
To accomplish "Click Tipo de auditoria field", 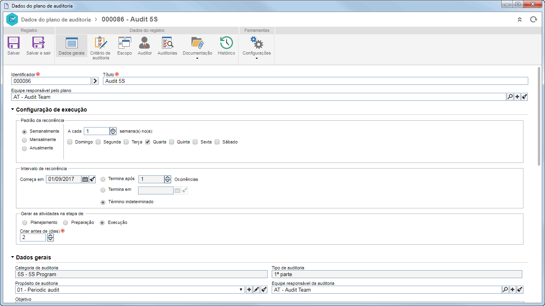I will [397, 274].
